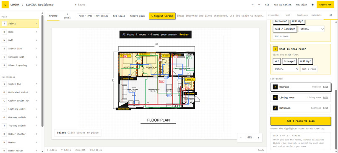Edit the Bathroom confirmed room
Screen dimensions: 338x153
tap(325, 108)
